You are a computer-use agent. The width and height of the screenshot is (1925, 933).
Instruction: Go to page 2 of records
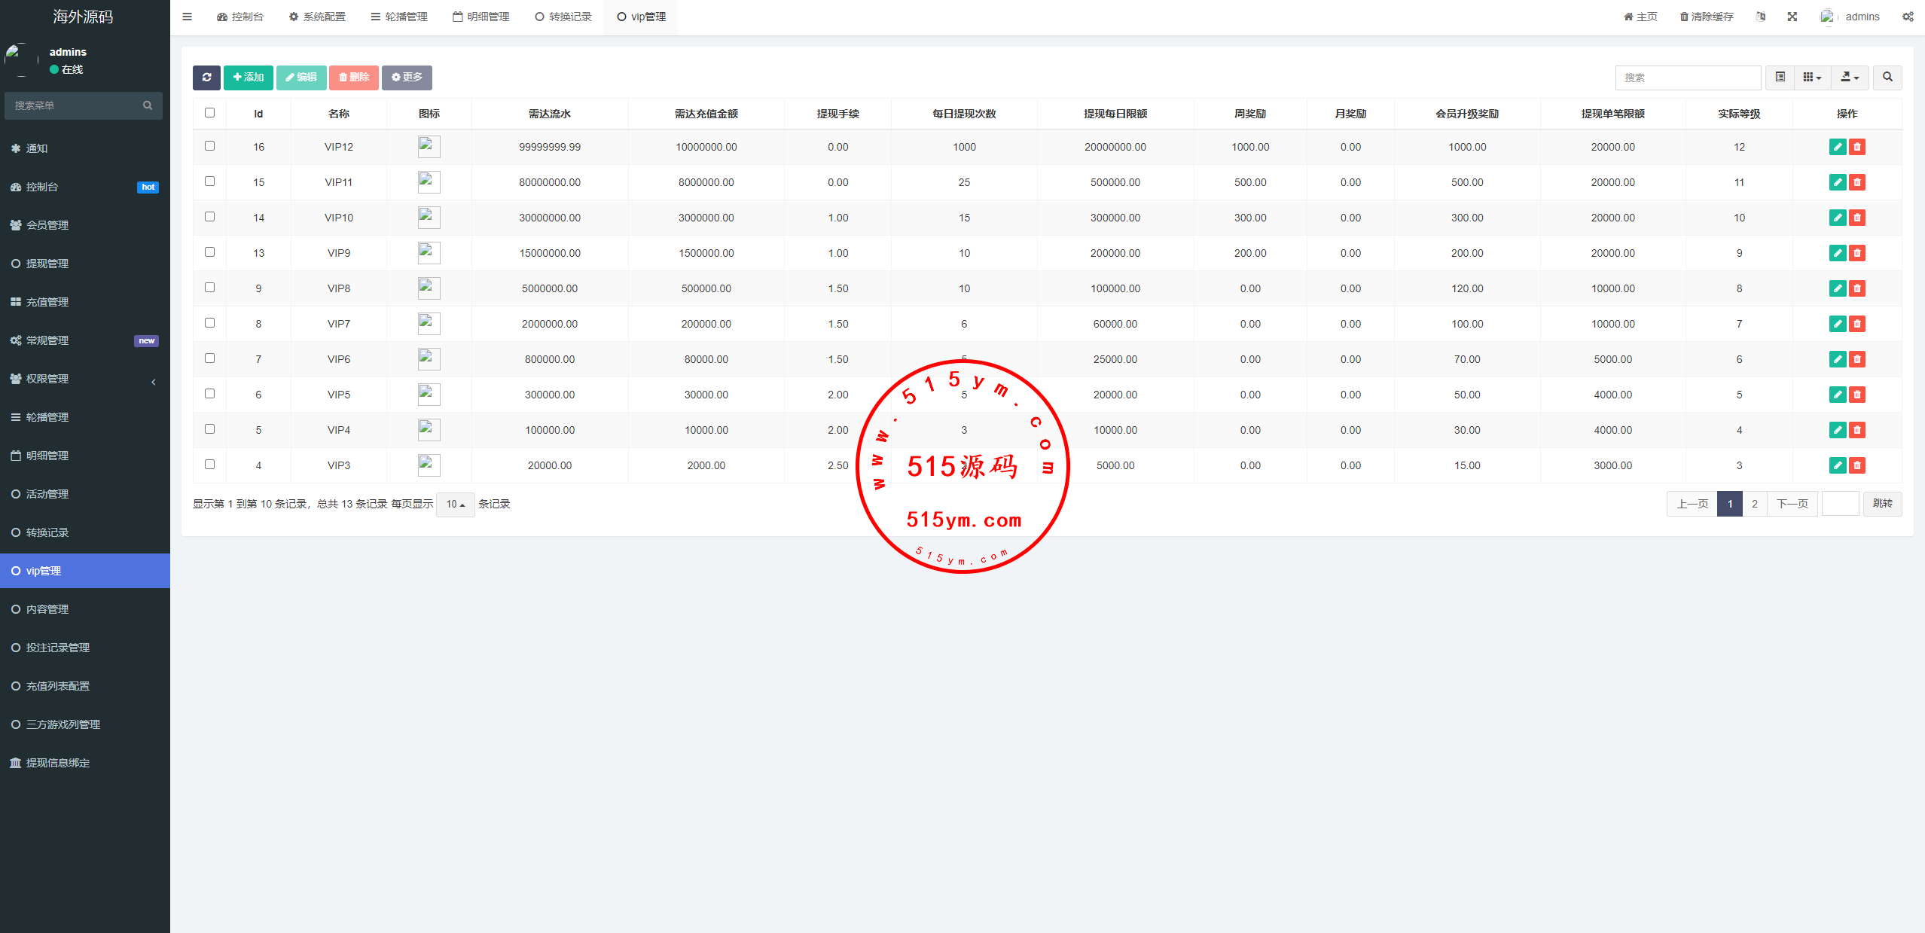tap(1754, 504)
